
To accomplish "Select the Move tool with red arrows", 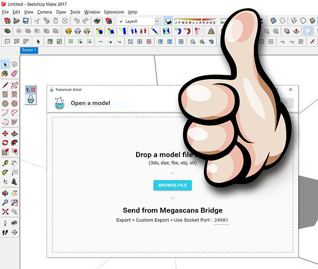I will coord(5,133).
